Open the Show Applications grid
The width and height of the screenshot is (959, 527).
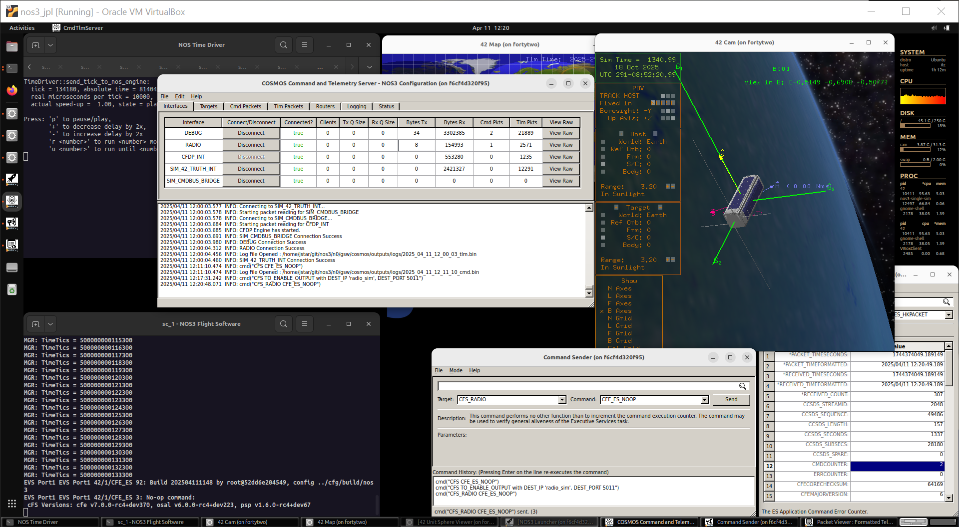tap(12, 504)
